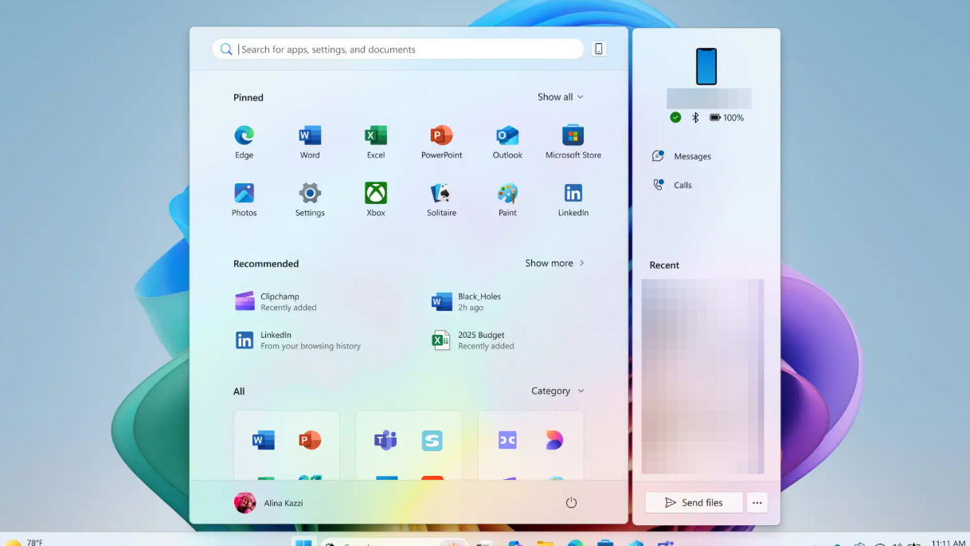Open the Category view dropdown
The width and height of the screenshot is (970, 546).
point(557,391)
